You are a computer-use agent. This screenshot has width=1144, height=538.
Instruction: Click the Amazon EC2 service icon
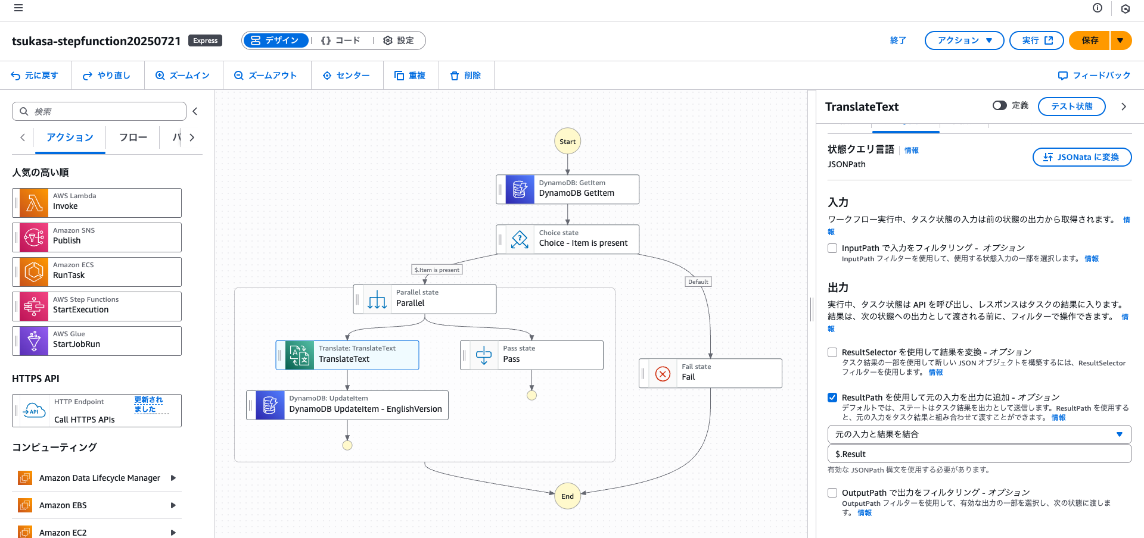click(x=25, y=531)
